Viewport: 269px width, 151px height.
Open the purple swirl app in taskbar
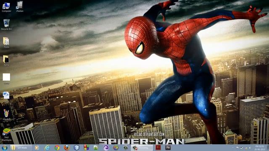[x=106, y=148]
